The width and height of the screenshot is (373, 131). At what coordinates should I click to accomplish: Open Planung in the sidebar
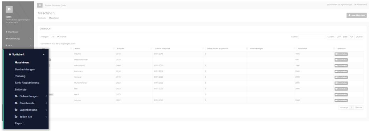(x=20, y=76)
